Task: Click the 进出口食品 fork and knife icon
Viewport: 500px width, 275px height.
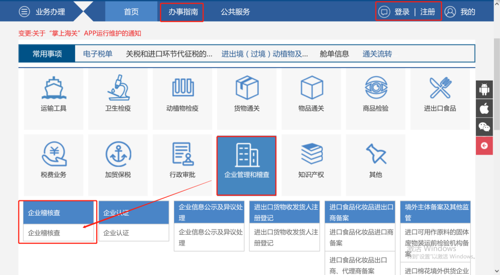Action: [x=439, y=88]
